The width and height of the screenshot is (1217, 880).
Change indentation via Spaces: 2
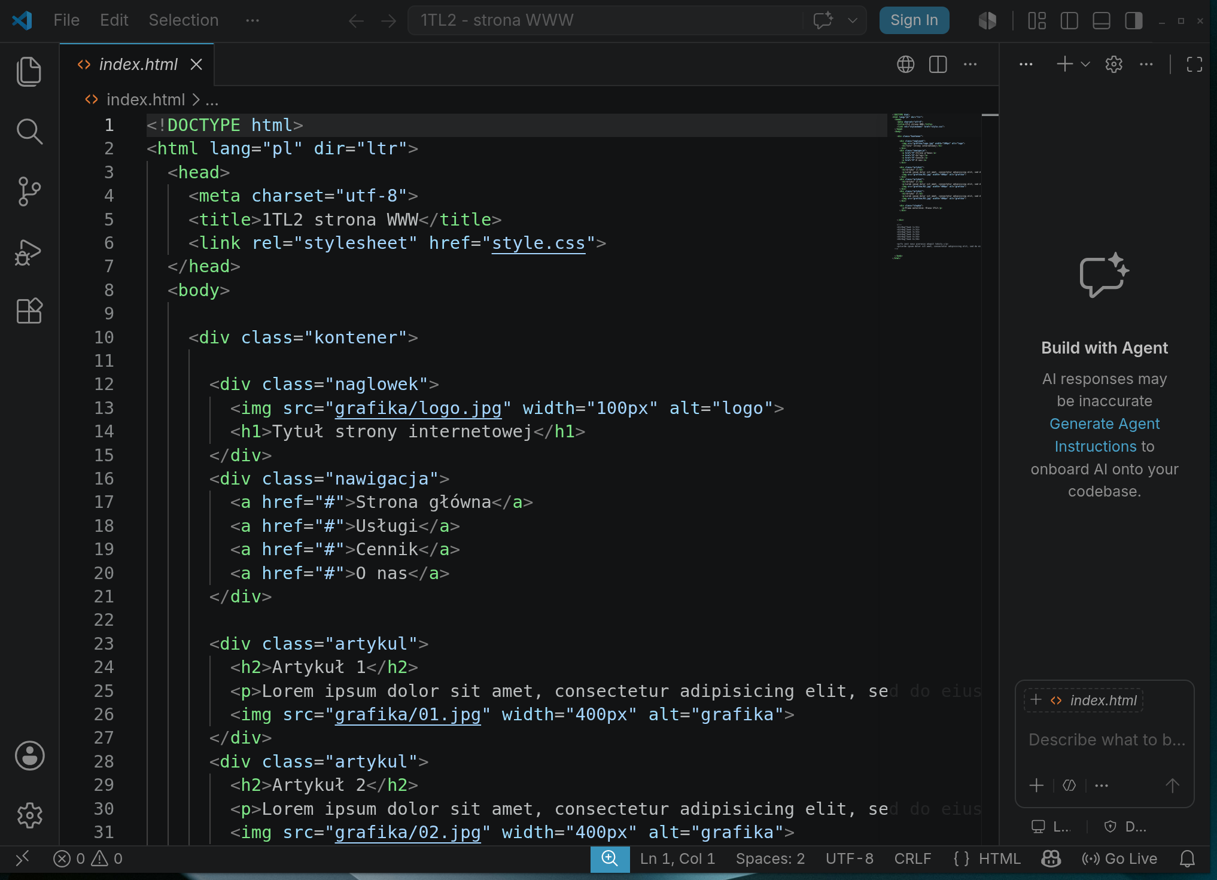pos(770,858)
